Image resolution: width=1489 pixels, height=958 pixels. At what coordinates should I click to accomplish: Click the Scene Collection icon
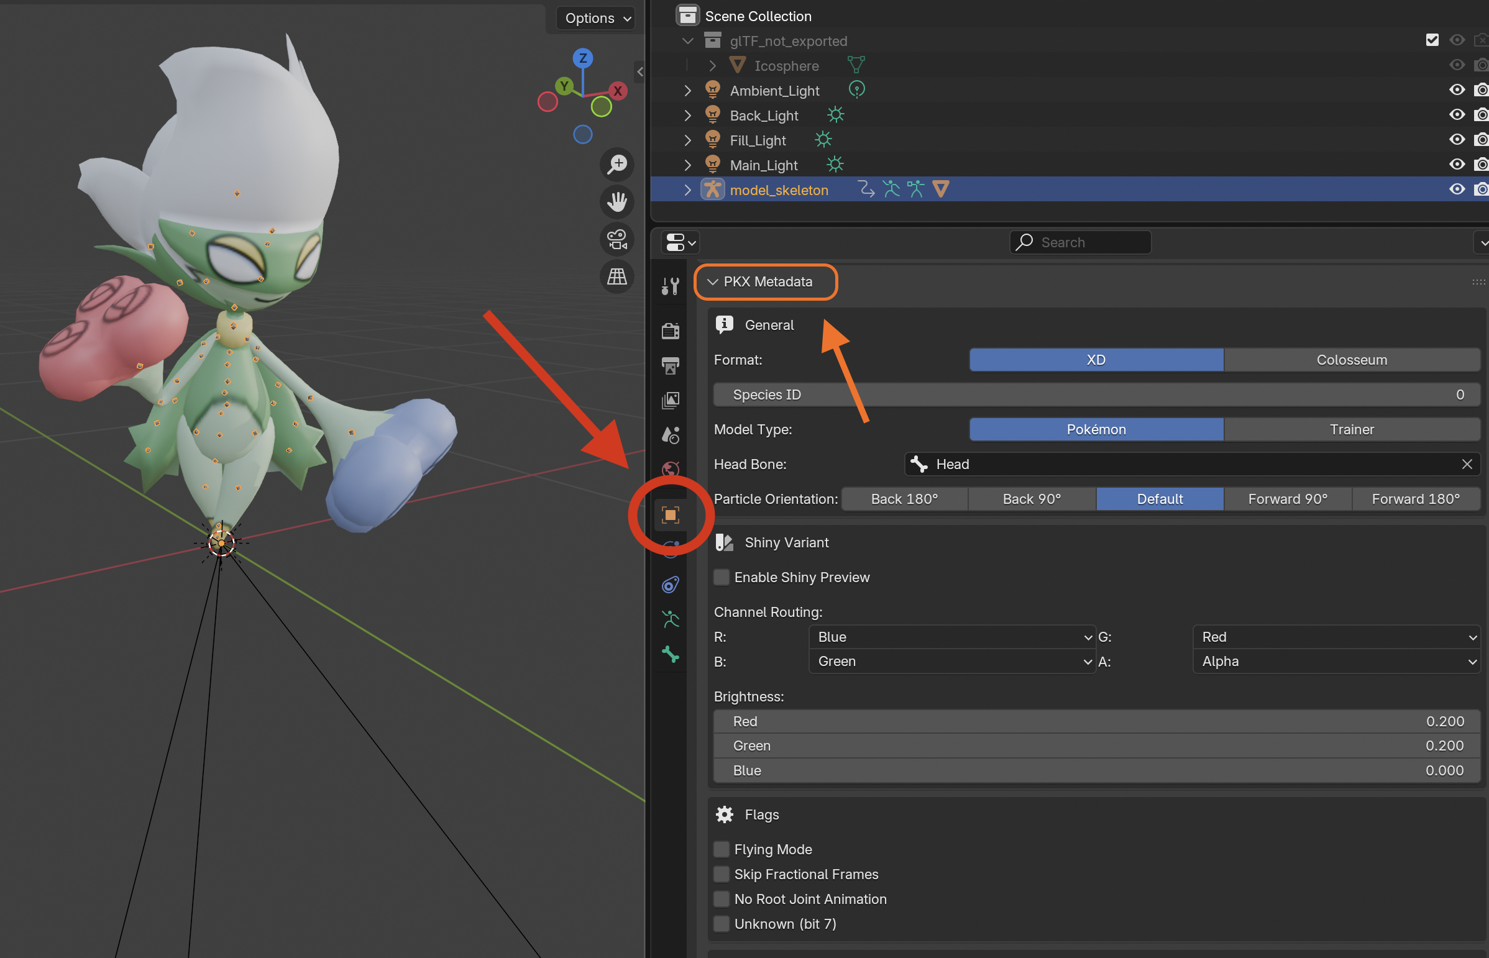click(687, 16)
